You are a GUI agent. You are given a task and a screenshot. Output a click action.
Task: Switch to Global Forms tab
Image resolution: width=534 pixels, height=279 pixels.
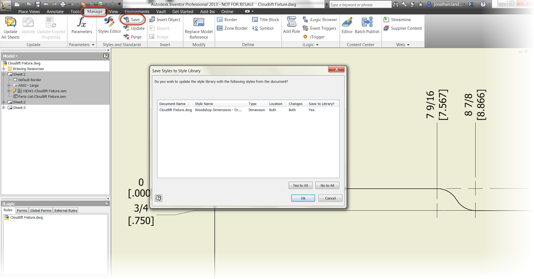[x=41, y=210]
